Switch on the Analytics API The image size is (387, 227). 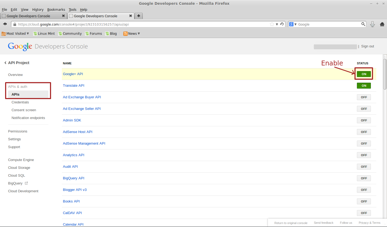pos(364,155)
